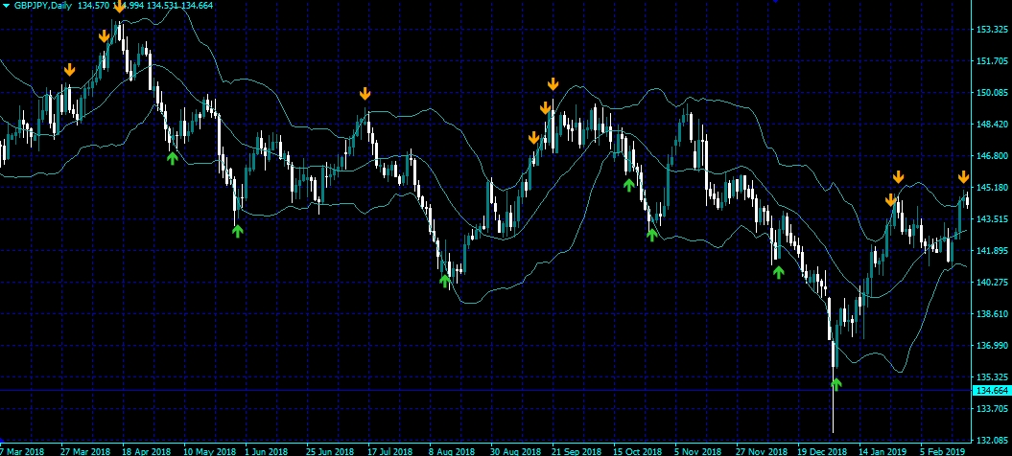Click the 18 Apr 2018 date label

(147, 451)
